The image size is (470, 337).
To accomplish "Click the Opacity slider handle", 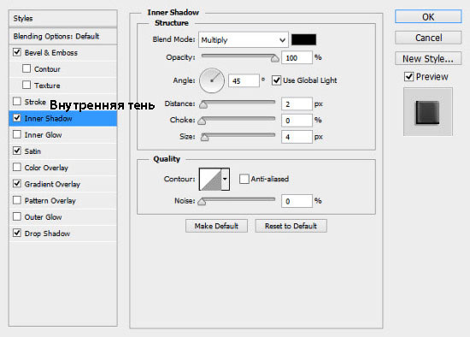I will (274, 58).
